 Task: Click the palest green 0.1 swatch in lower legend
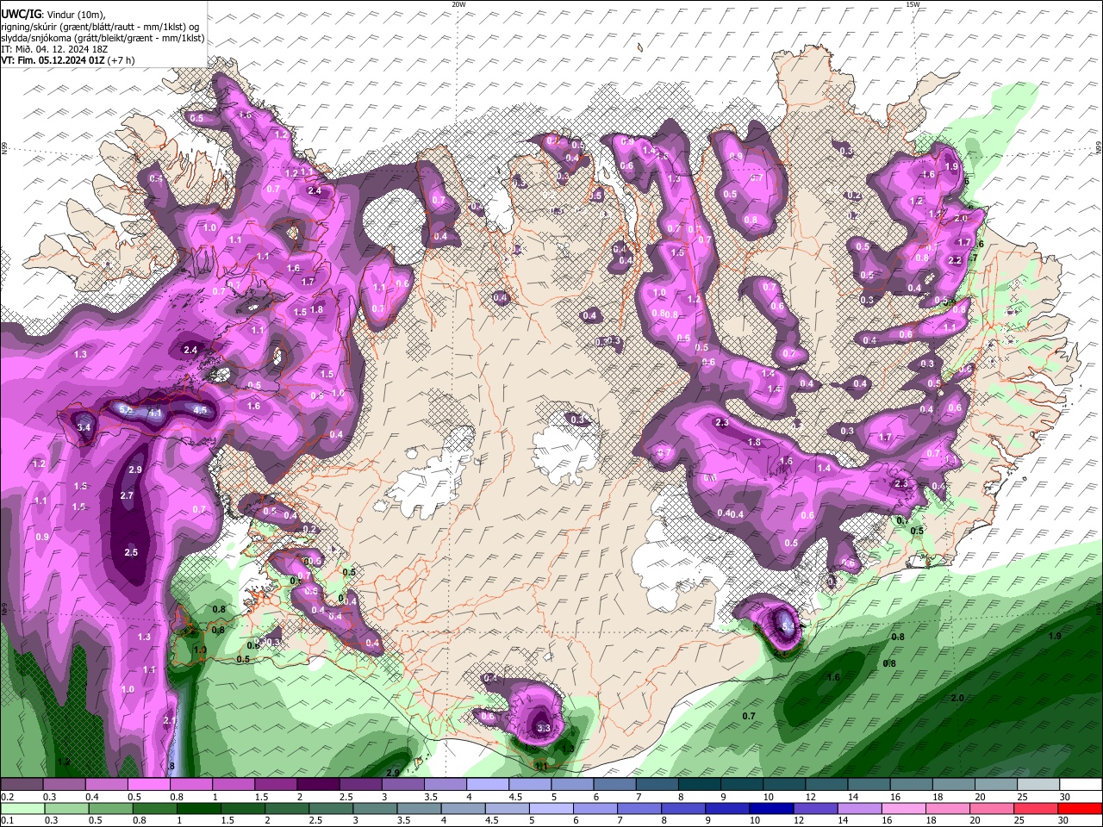point(21,808)
